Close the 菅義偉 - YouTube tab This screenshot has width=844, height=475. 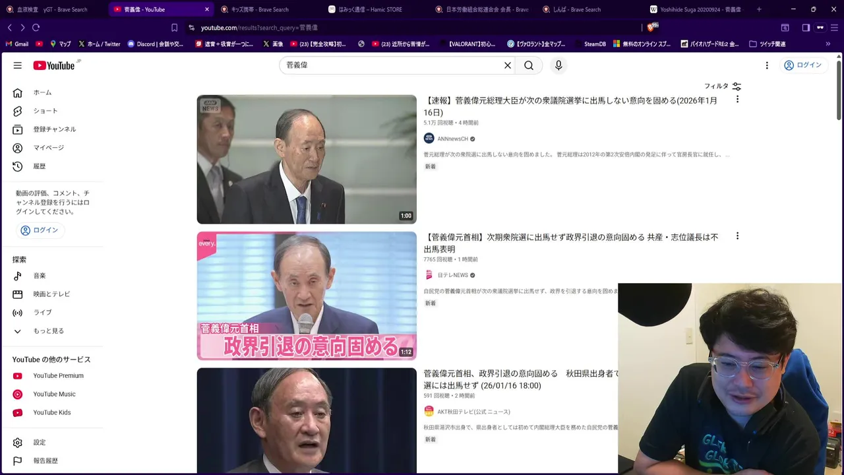[207, 9]
